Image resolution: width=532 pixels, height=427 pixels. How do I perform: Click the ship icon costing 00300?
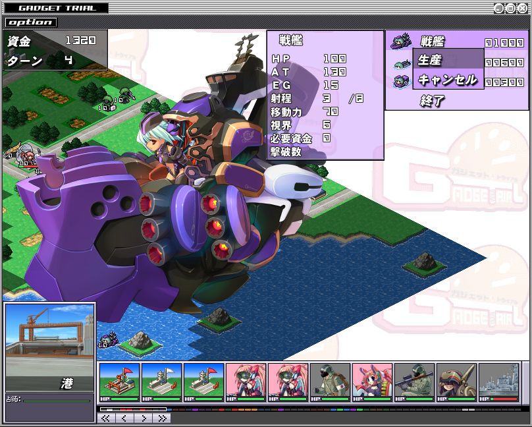coord(402,82)
